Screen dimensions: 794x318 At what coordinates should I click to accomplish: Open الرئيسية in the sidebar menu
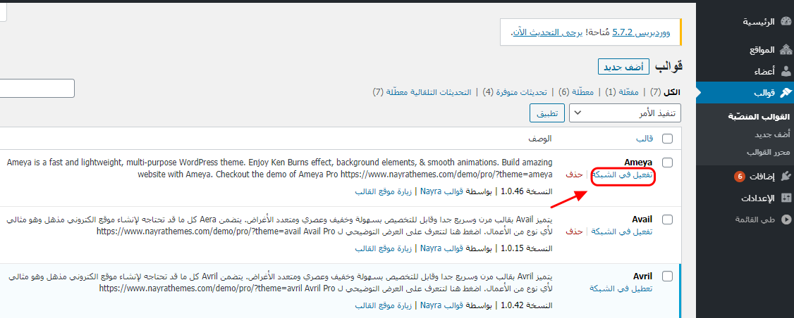tap(758, 22)
